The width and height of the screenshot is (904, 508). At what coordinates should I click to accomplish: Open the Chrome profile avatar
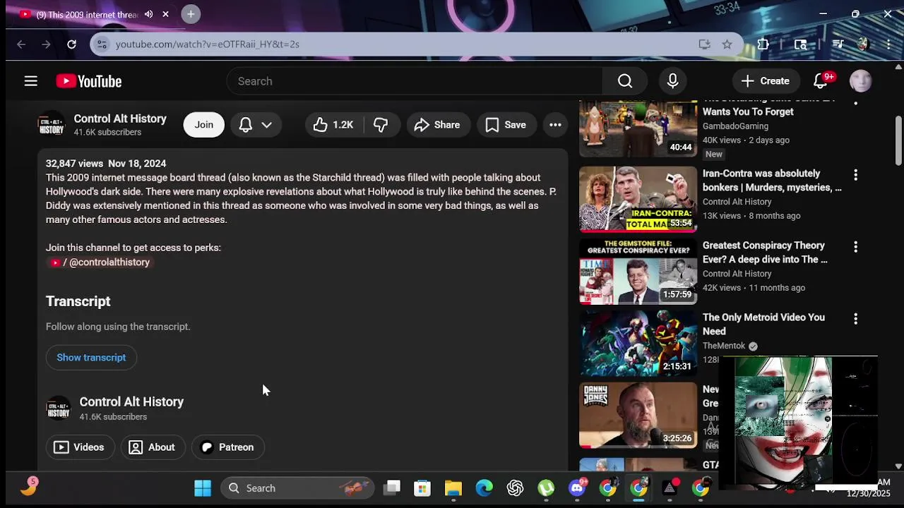pos(862,44)
